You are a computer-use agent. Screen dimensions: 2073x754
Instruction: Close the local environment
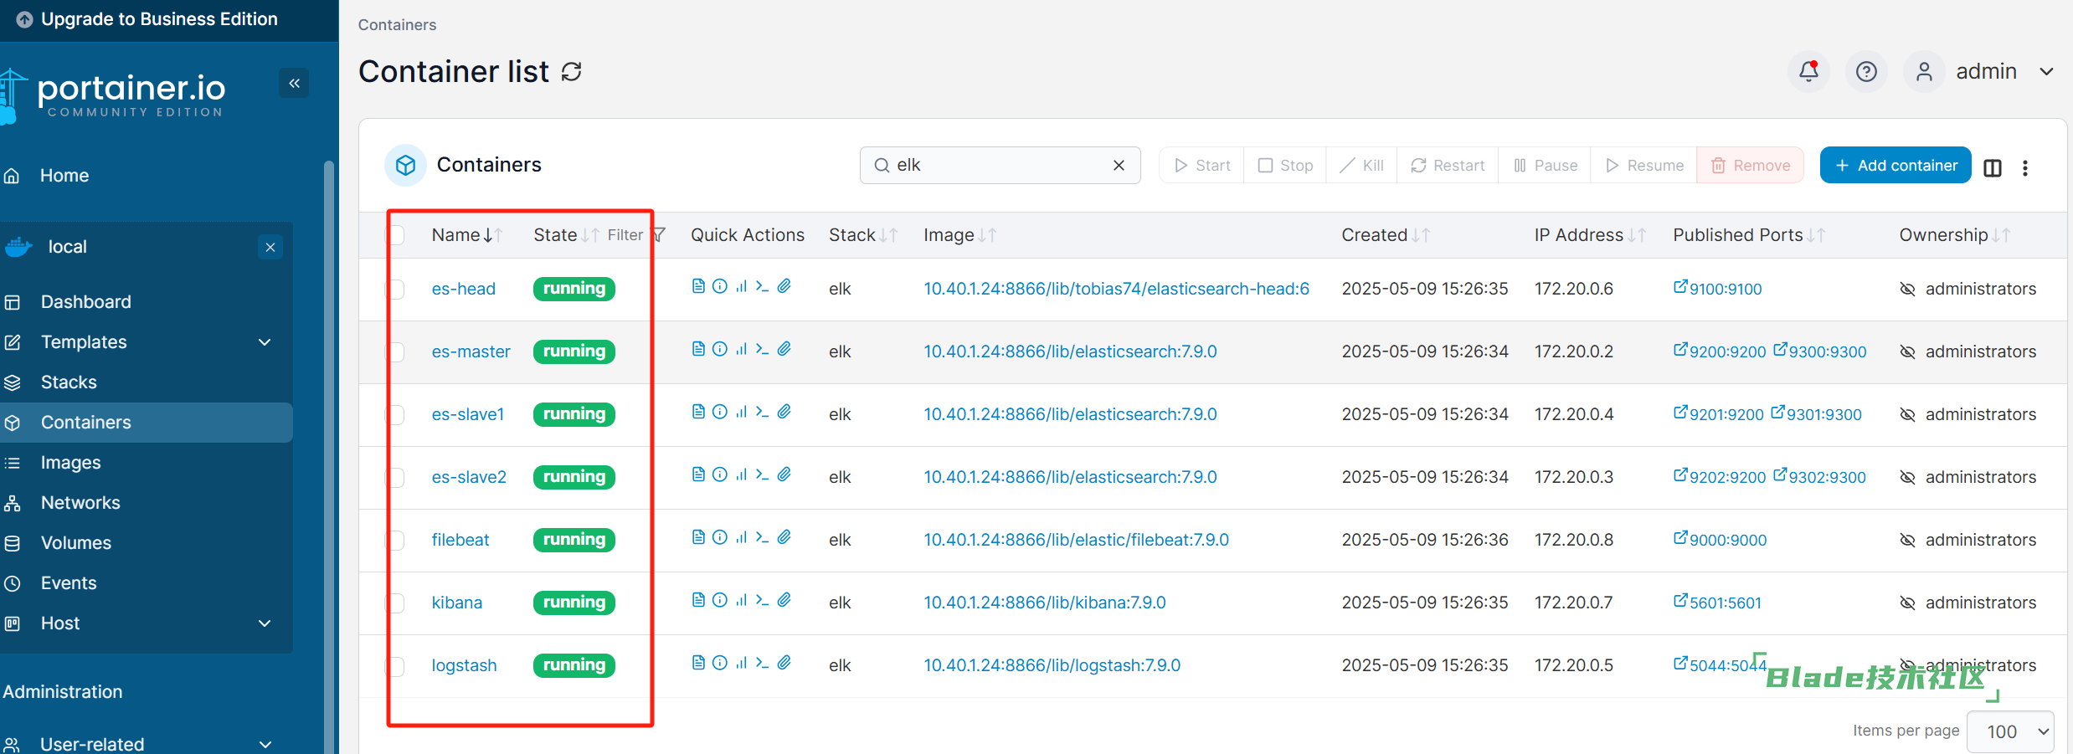(x=270, y=247)
